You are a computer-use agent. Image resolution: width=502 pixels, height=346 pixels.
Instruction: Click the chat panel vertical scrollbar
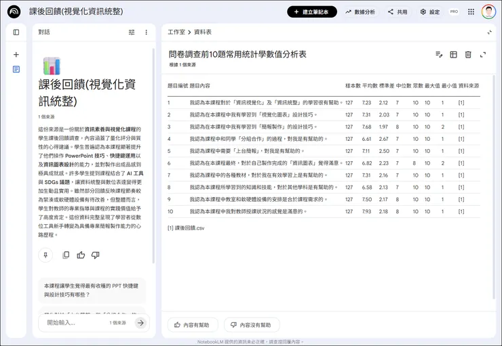tap(153, 156)
